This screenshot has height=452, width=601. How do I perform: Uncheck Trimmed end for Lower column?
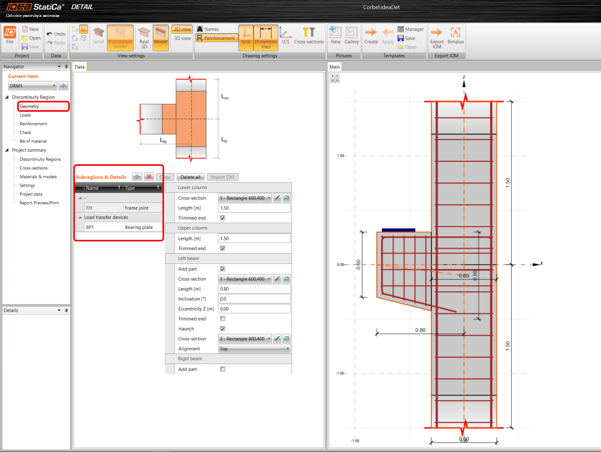223,218
